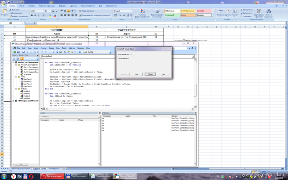Open Merge and Center (Объединить) dropdown arrow
The image size is (288, 180).
[111, 15]
